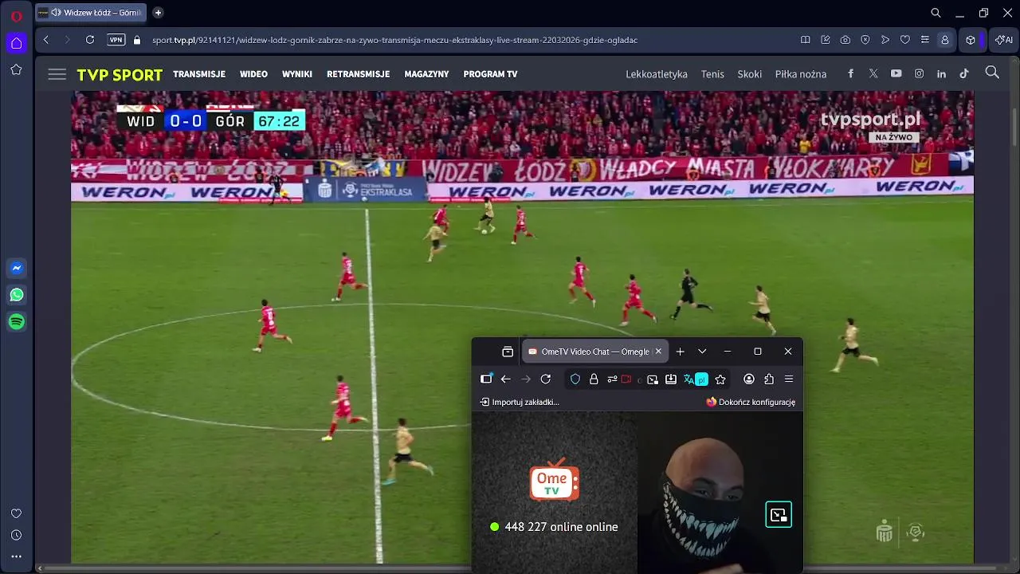Go to the Skoki section
Image resolution: width=1020 pixels, height=574 pixels.
pos(750,74)
